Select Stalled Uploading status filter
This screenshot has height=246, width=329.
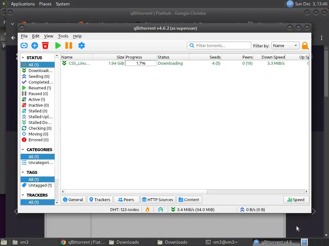(38, 117)
